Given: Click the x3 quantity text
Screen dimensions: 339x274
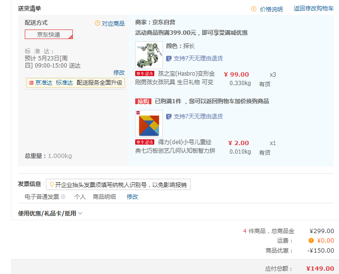Looking at the screenshot, I should tap(273, 75).
